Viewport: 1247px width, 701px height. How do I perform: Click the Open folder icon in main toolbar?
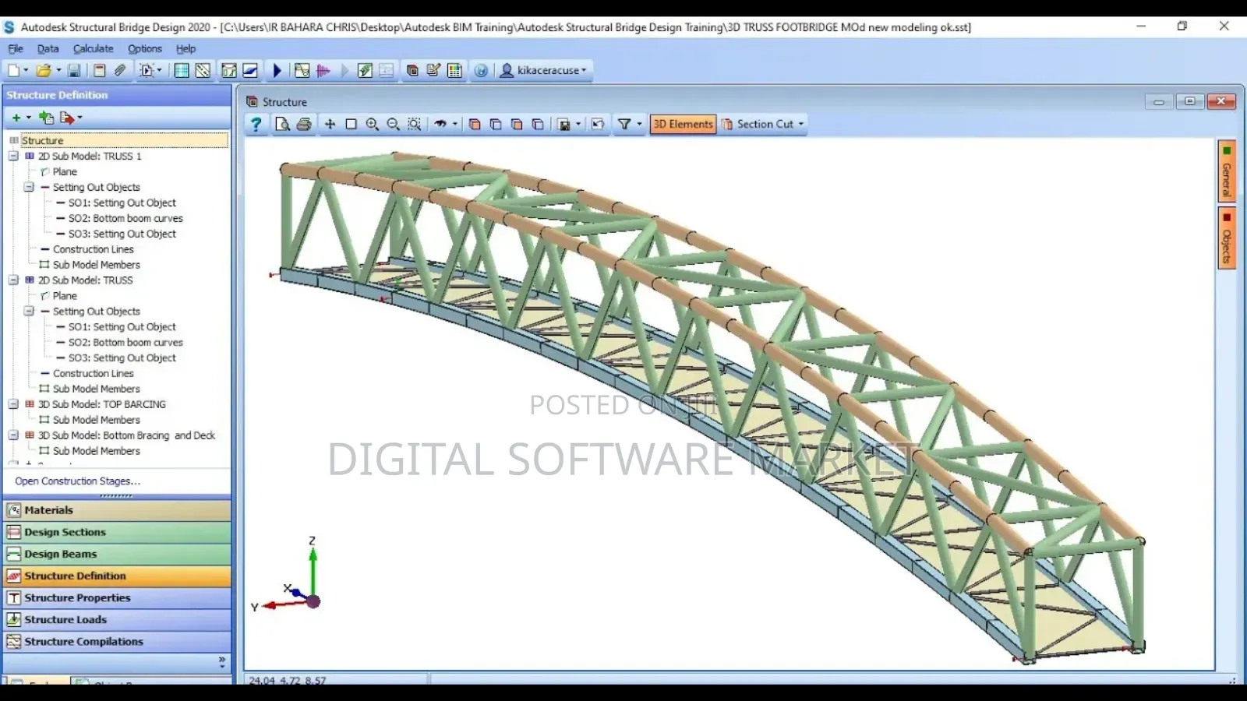44,70
